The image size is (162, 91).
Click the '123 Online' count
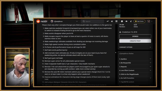pos(136,26)
